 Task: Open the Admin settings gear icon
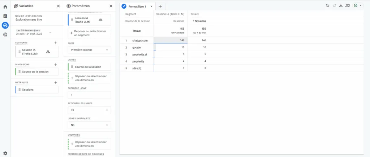(5, 153)
